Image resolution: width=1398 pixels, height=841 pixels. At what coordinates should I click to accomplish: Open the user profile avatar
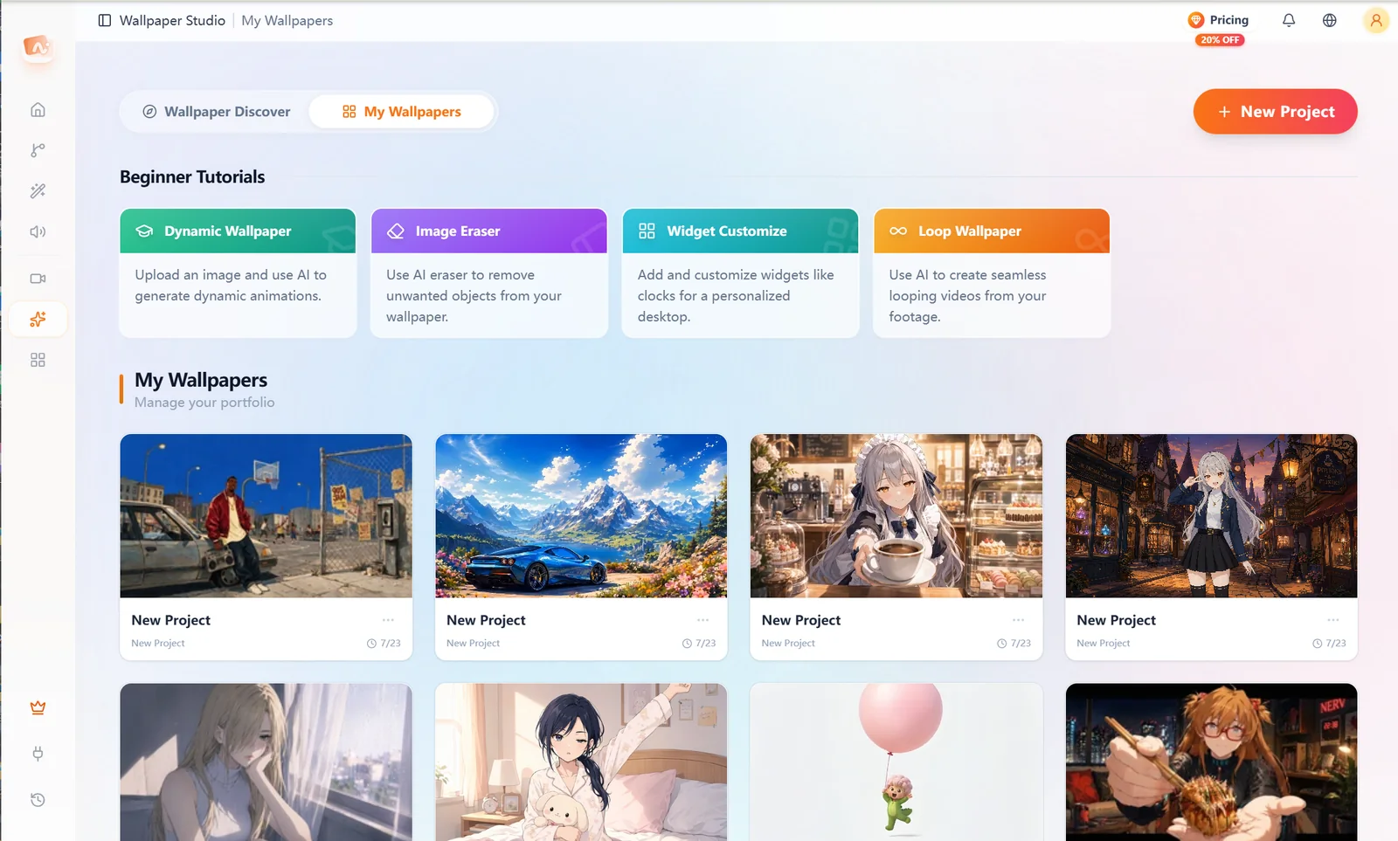[1376, 20]
